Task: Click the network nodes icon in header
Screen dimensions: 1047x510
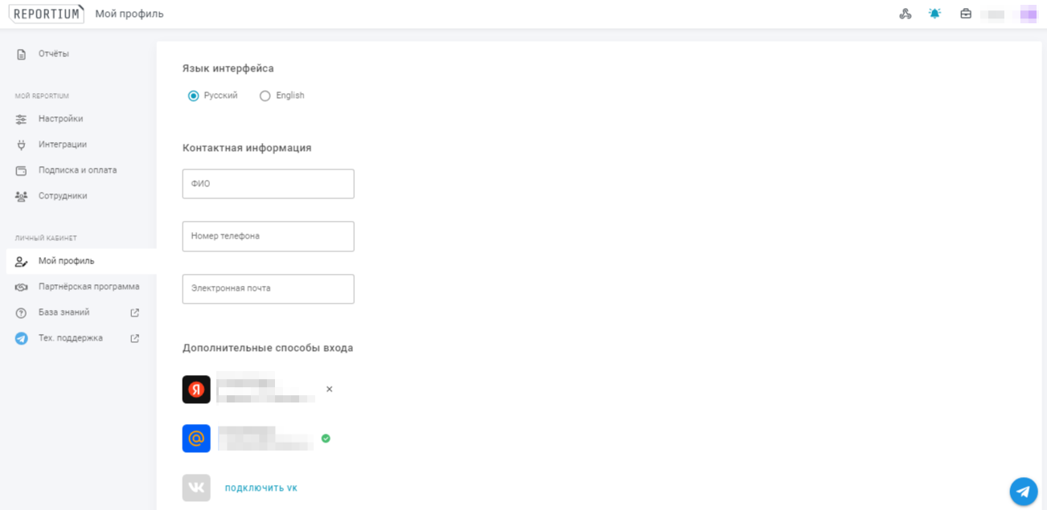Action: [x=905, y=14]
